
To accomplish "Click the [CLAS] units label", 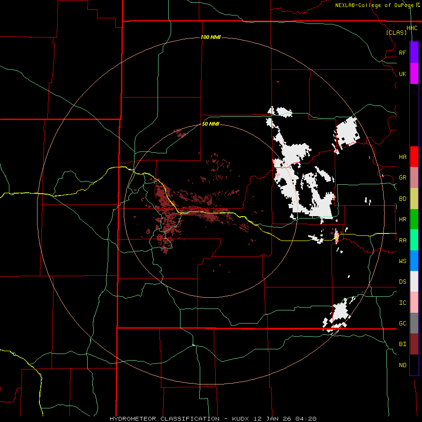I will click(x=396, y=33).
